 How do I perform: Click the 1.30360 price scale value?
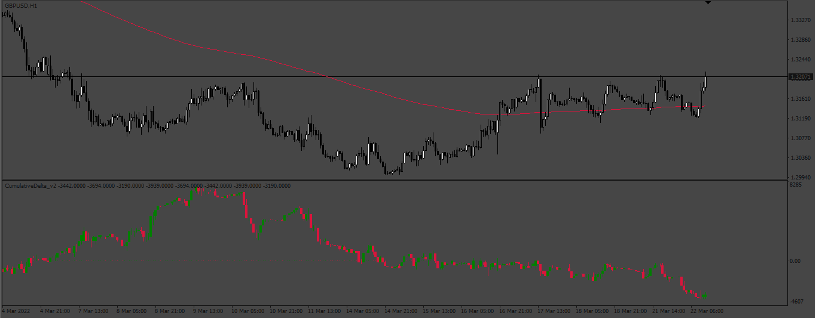pyautogui.click(x=800, y=158)
